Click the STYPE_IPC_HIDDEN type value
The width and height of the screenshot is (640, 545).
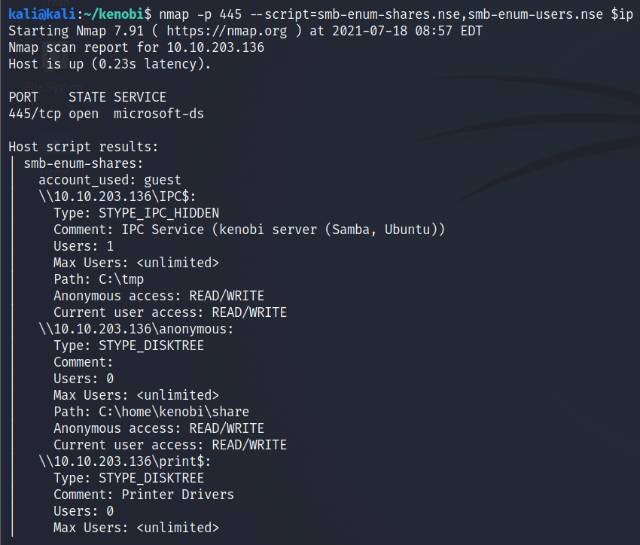(x=158, y=213)
